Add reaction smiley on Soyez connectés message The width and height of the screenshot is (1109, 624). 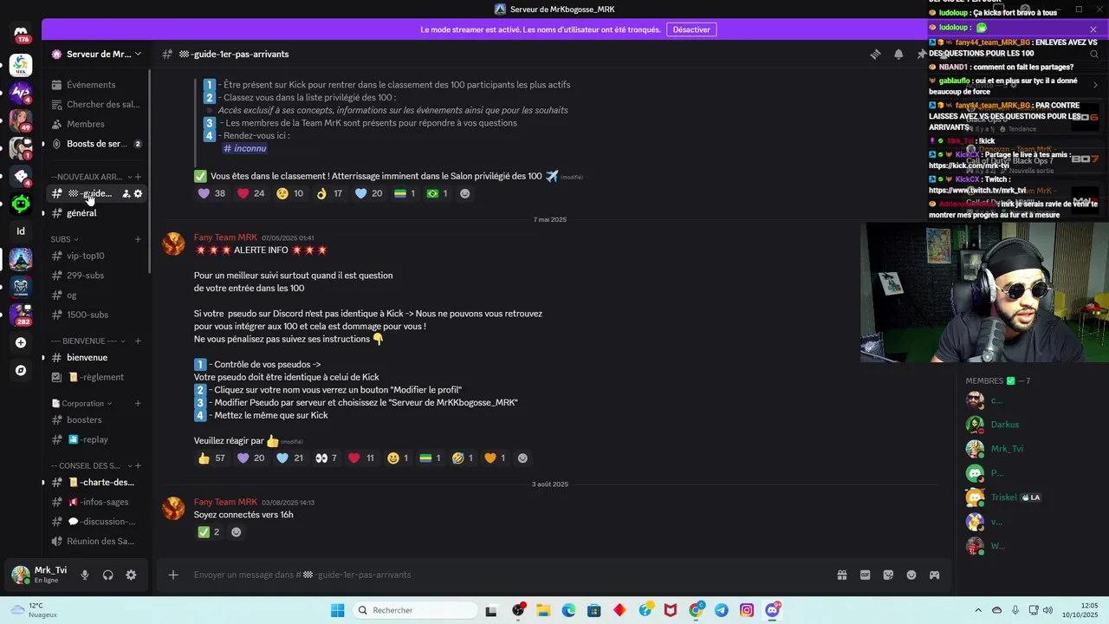(x=236, y=532)
